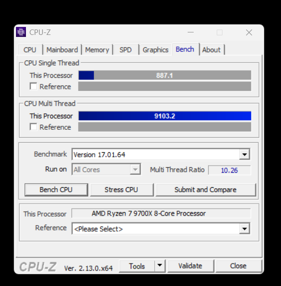This screenshot has height=286, width=281.
Task: Enable Reference checkbox under CPU Multi Thread
Action: [33, 127]
